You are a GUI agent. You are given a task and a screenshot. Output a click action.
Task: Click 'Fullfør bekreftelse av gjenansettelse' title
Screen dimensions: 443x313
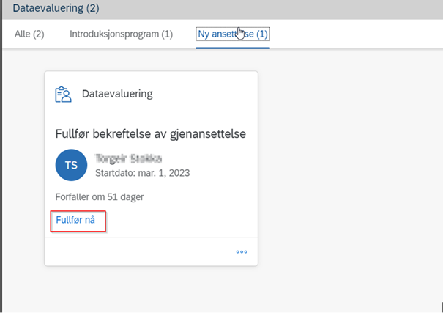click(x=151, y=133)
